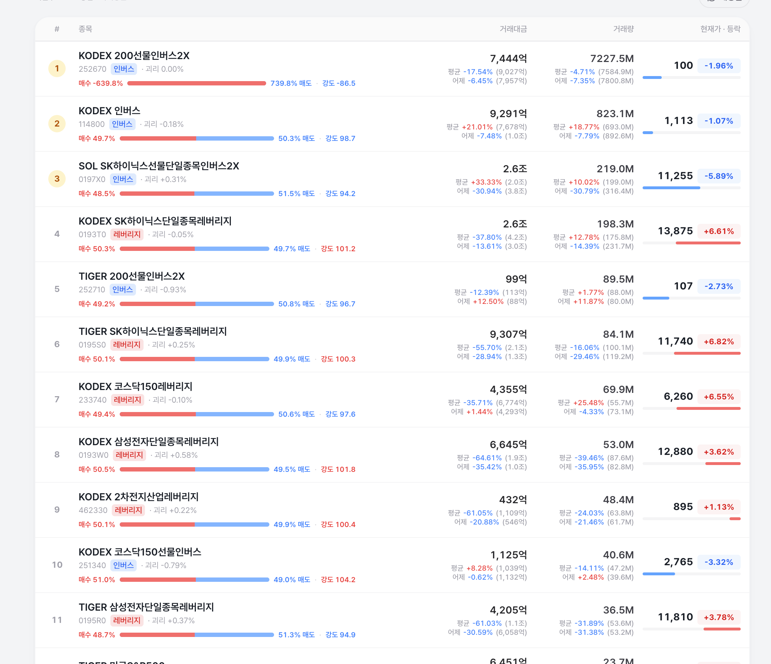Viewport: 771px width, 664px height.
Task: Open KODEX 코스닥150레버리지 stock name
Action: [x=136, y=386]
